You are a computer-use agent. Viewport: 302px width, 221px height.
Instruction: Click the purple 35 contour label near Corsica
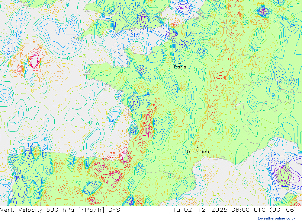click(x=284, y=182)
